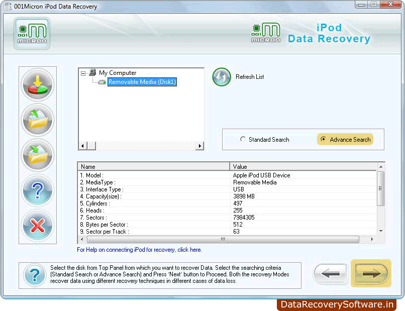Collapse the My Computer tree node

83,74
